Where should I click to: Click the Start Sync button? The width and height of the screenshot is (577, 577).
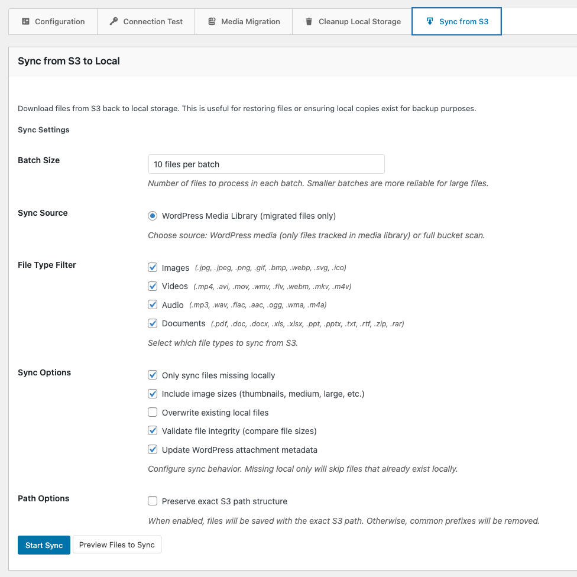tap(44, 545)
